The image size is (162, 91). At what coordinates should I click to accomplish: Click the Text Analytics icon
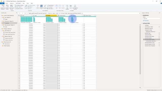pyautogui.click(x=67, y=6)
